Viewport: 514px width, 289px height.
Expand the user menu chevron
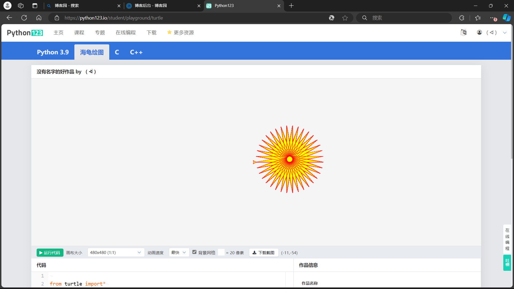click(505, 33)
